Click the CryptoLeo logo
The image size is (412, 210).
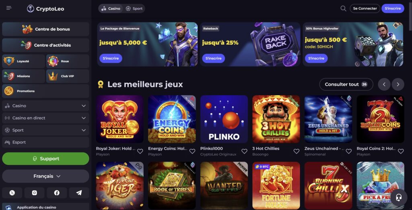click(x=45, y=9)
